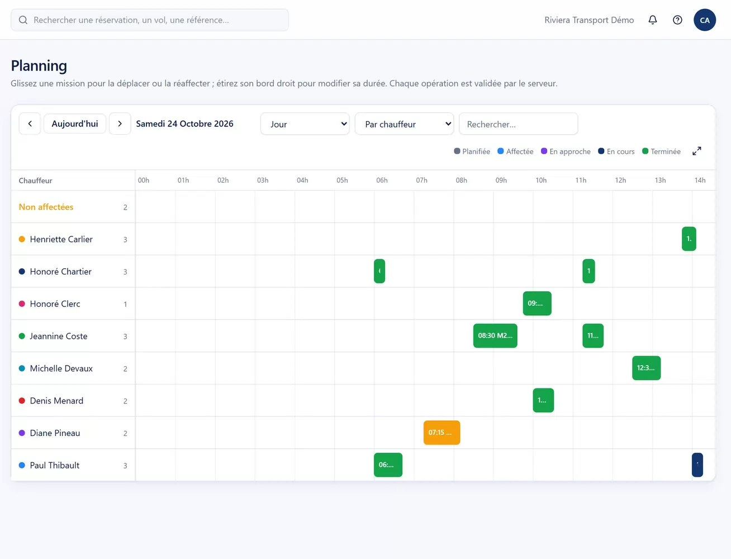731x559 pixels.
Task: Click the Chauffeur column header
Action: pos(36,181)
